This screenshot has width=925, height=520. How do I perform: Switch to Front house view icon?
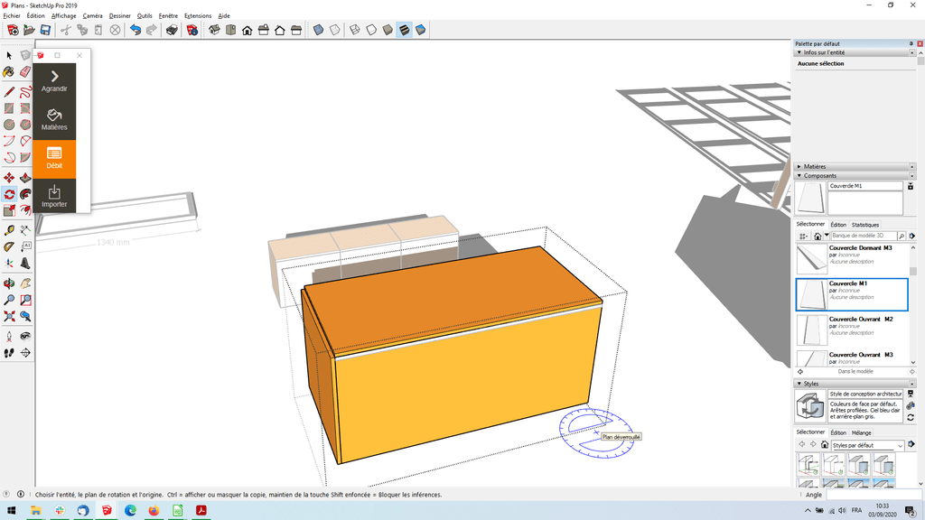[248, 30]
